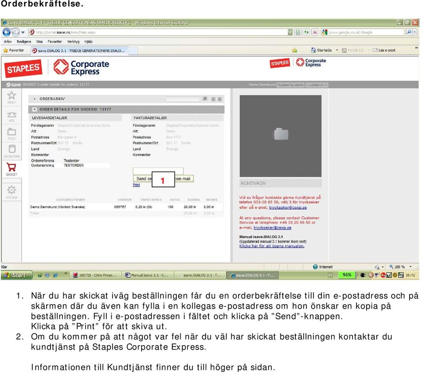The image size is (422, 372).
Task: Click the folder thumbnail in Kundvagn preview
Action: (281, 134)
